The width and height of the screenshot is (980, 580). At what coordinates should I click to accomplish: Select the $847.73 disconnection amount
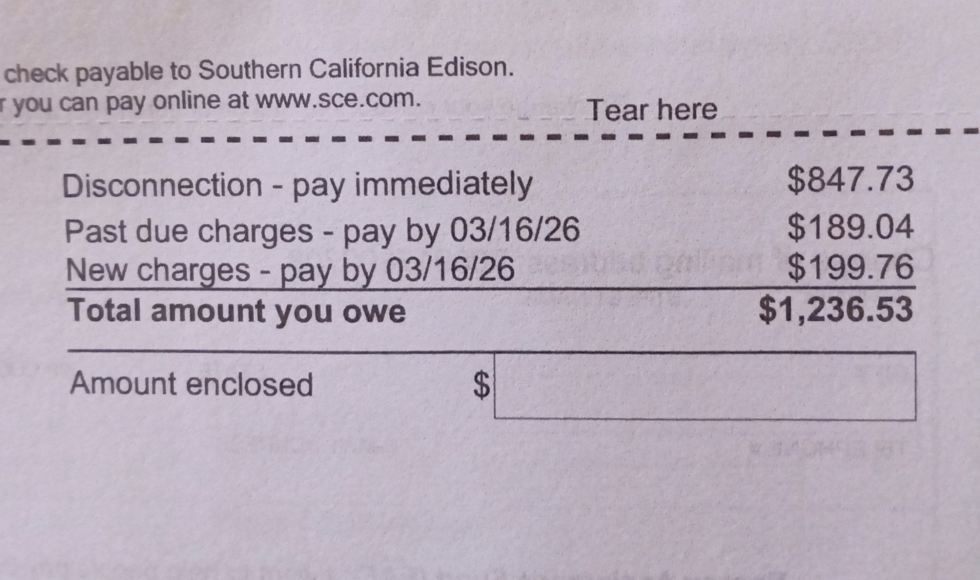[850, 179]
